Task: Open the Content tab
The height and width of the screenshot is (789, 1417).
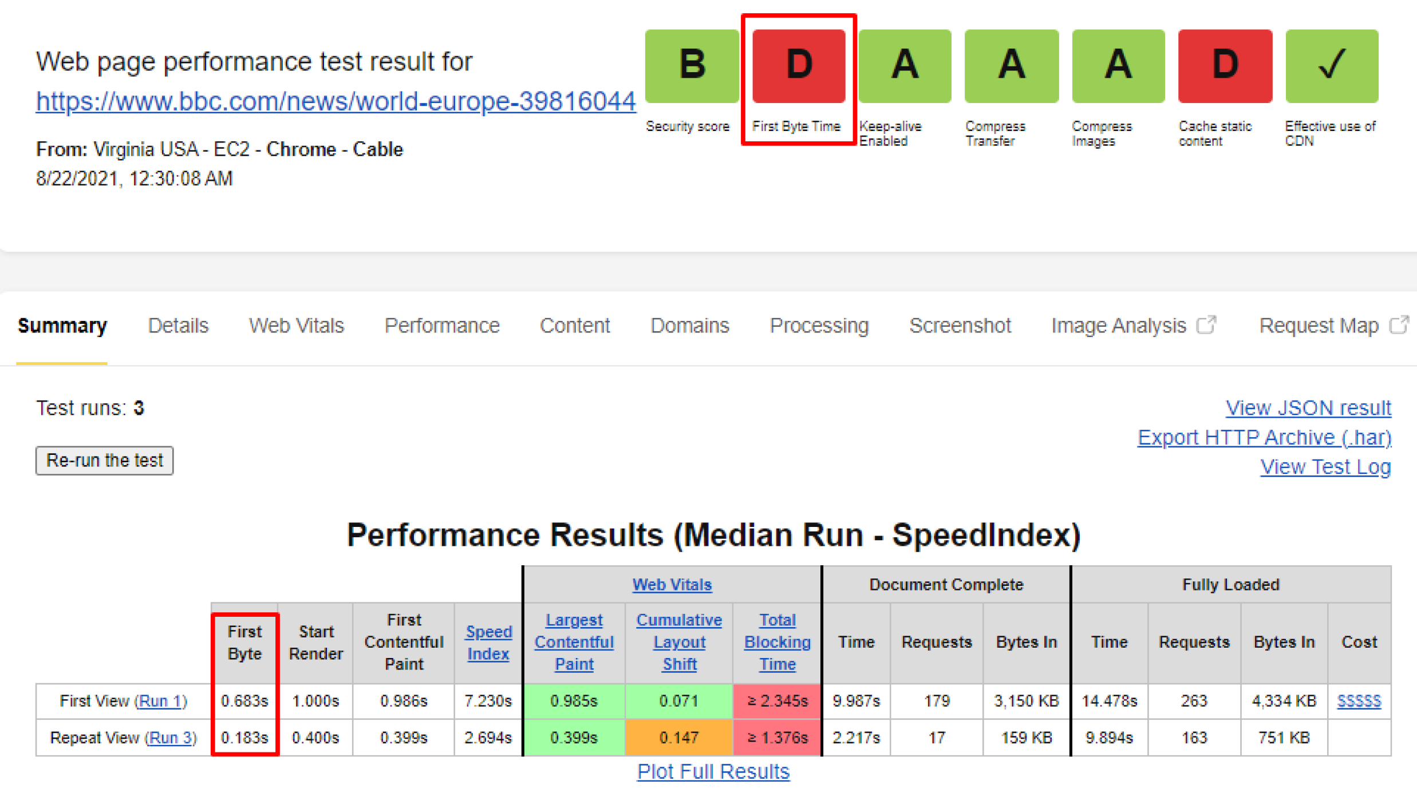Action: point(575,326)
